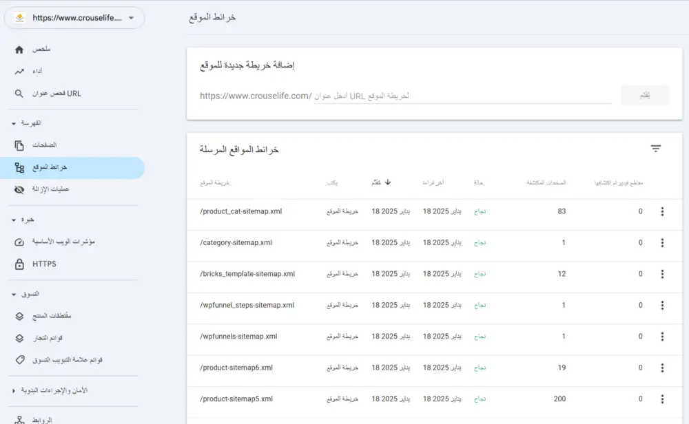Open the Pages (الصفحات) indexing icon
The width and height of the screenshot is (689, 424).
click(x=18, y=145)
